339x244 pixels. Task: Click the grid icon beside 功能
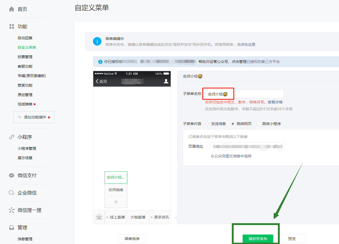pos(12,27)
